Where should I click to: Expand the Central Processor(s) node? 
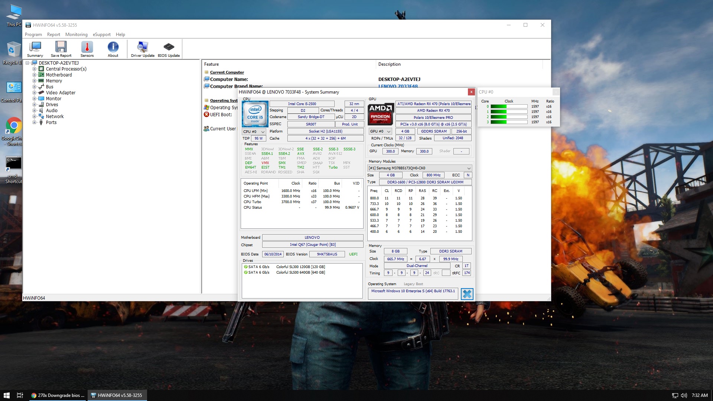click(x=34, y=69)
